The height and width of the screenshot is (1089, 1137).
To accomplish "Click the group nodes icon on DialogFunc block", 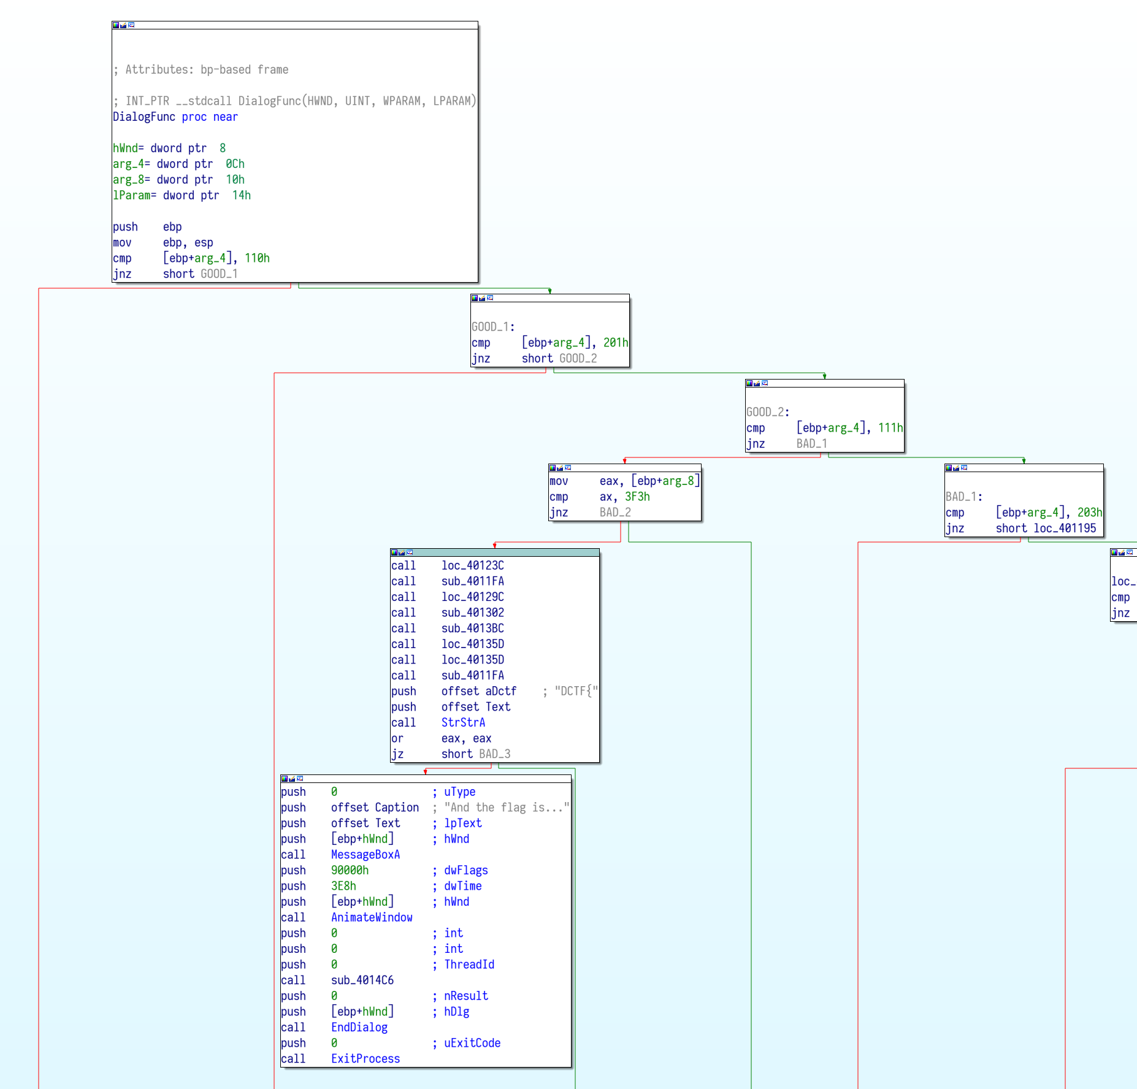I will [131, 25].
